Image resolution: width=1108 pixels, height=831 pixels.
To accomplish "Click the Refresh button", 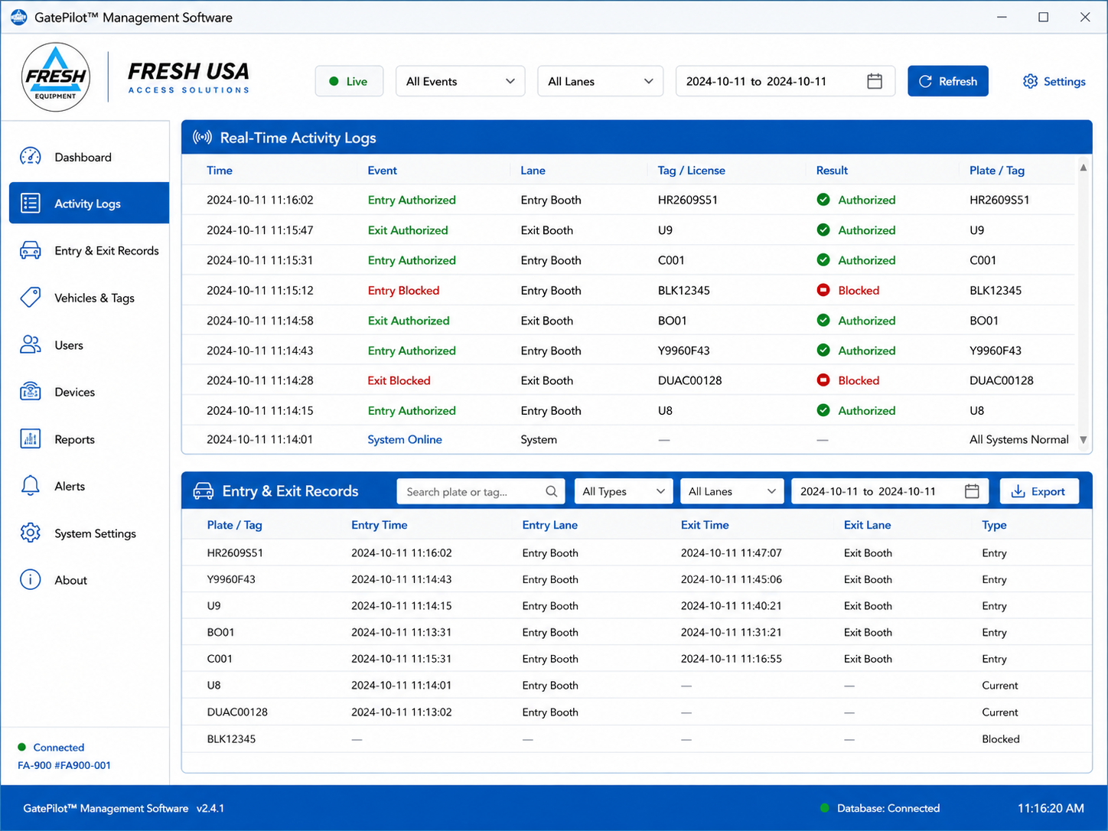I will pyautogui.click(x=948, y=81).
